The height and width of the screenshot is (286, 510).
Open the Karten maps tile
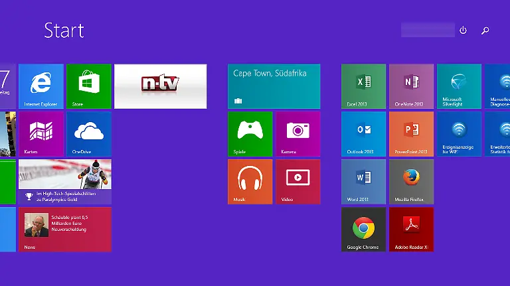pyautogui.click(x=41, y=134)
